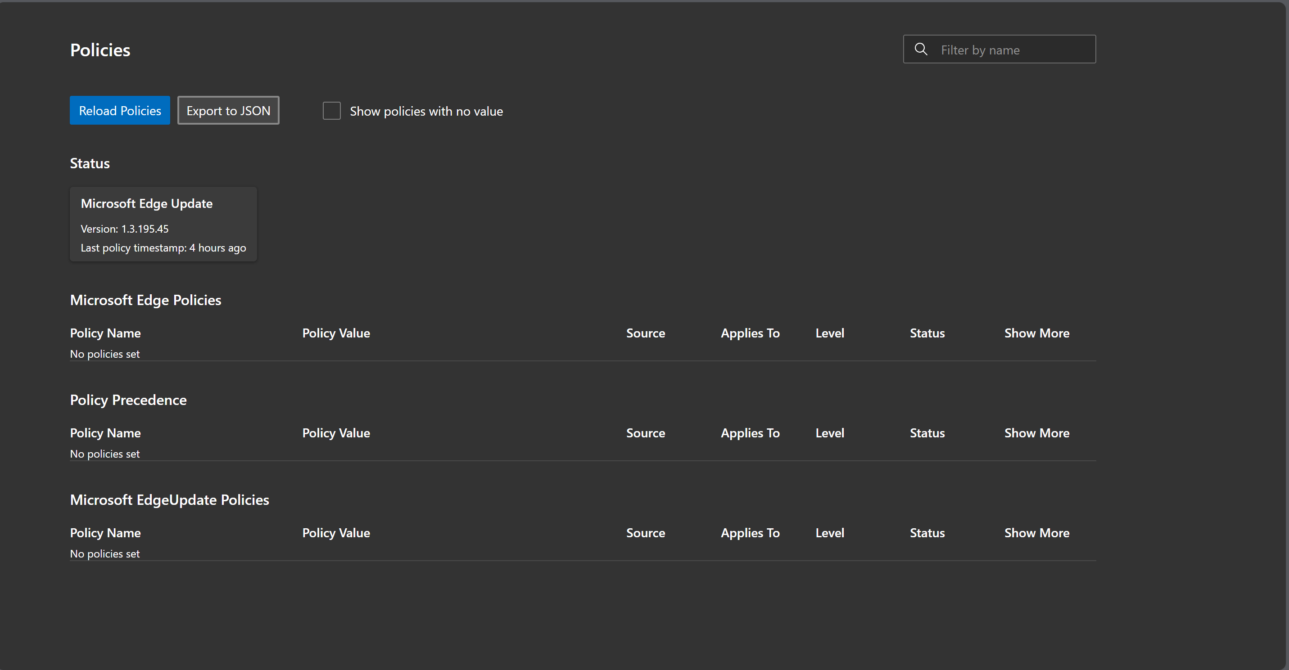Click Policy Value header under Microsoft Edge Policies
Image resolution: width=1289 pixels, height=670 pixels.
(x=336, y=333)
